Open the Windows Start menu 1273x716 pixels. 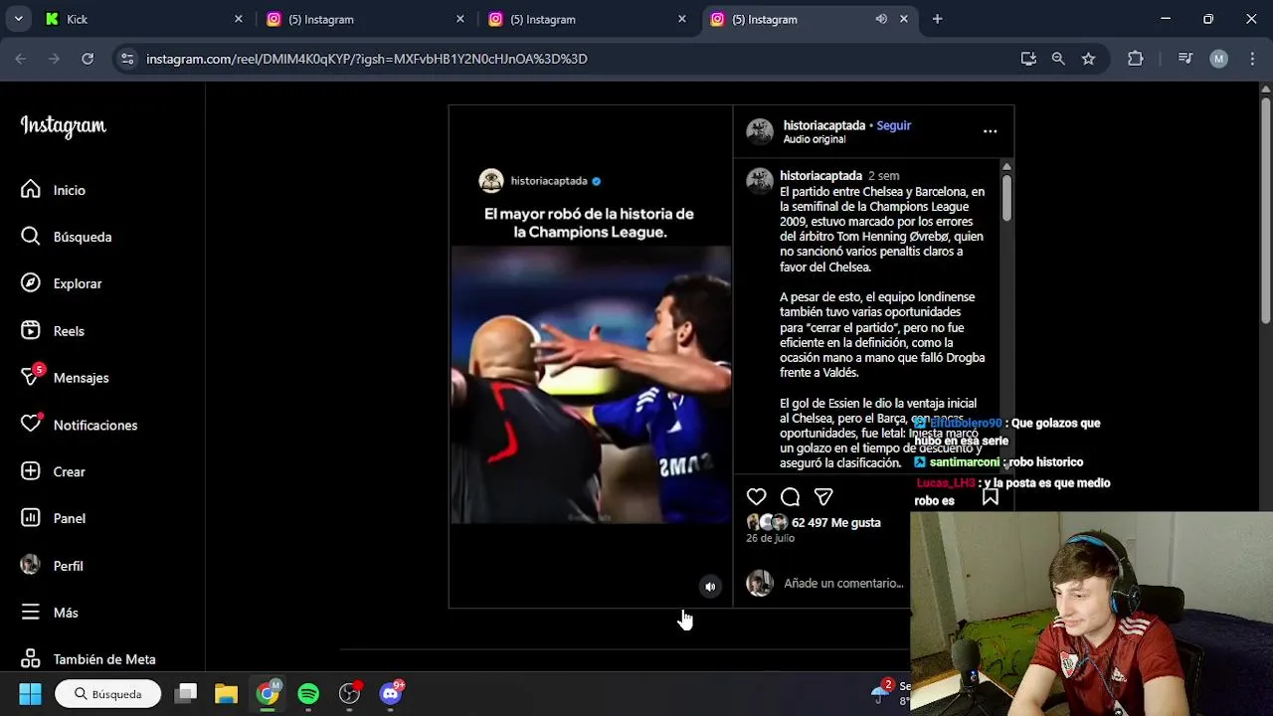[x=30, y=694]
